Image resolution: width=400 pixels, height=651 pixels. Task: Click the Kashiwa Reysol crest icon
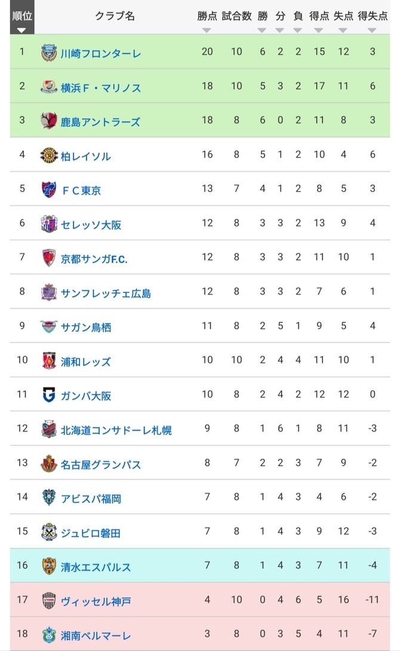[49, 156]
